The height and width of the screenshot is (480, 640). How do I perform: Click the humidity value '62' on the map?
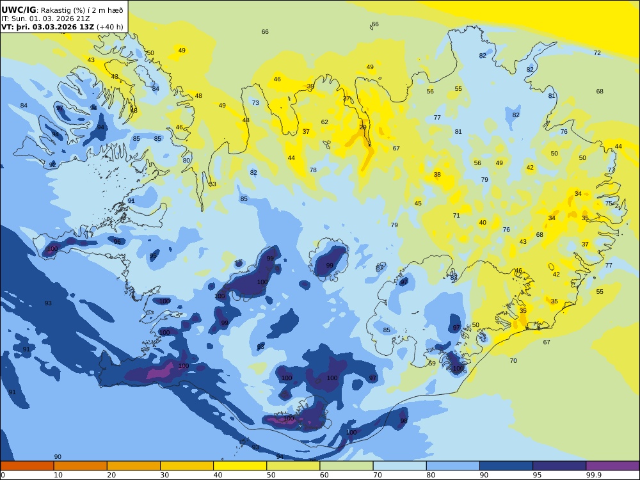pyautogui.click(x=324, y=122)
